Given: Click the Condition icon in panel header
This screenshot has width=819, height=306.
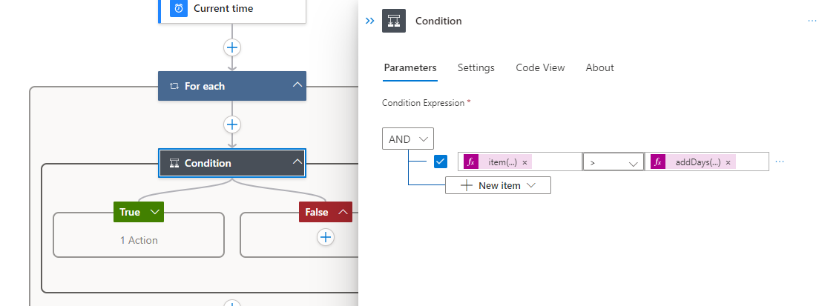Looking at the screenshot, I should click(x=394, y=21).
